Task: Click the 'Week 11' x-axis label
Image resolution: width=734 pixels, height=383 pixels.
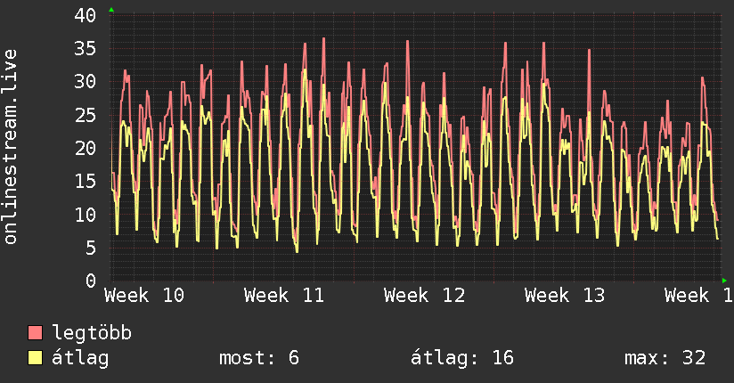Action: pos(284,296)
